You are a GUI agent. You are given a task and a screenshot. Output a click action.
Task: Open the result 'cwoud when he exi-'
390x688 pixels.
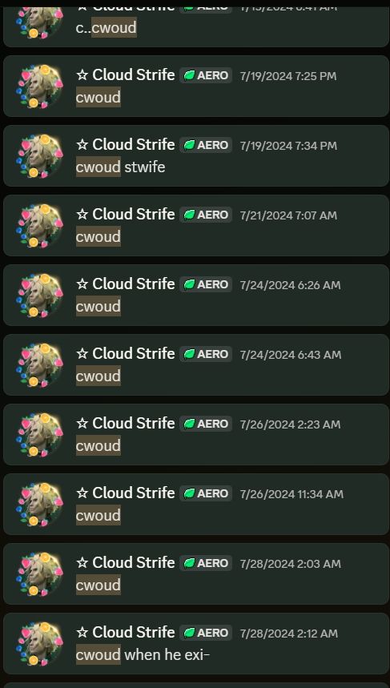tap(196, 644)
